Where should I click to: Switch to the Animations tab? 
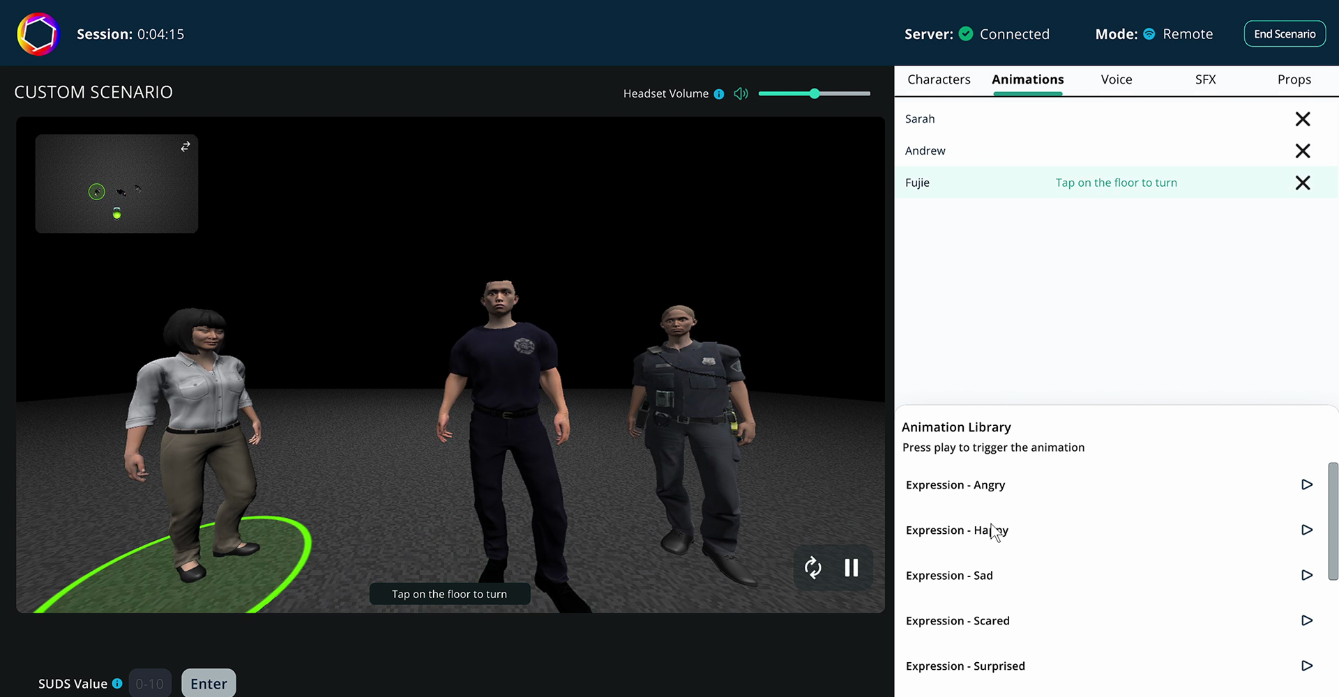point(1027,79)
